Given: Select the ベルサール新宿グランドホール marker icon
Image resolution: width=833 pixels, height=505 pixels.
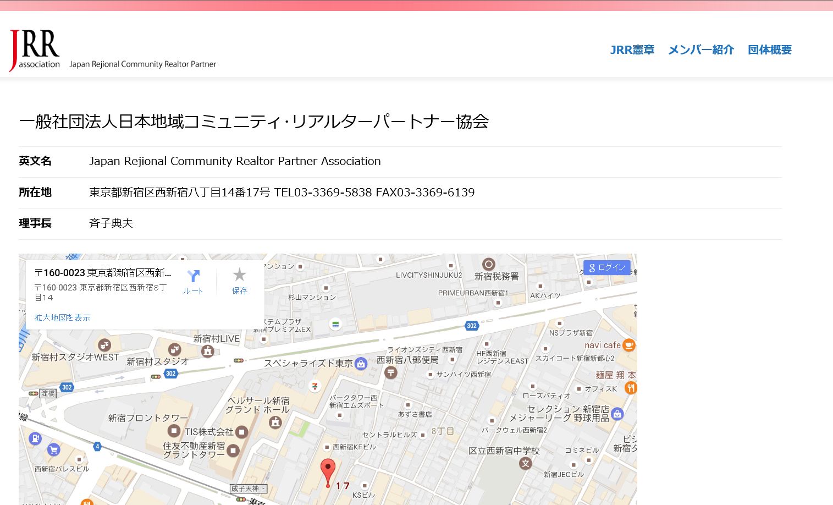Looking at the screenshot, I should tap(275, 422).
